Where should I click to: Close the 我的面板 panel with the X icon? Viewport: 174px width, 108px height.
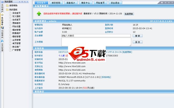click(x=27, y=2)
